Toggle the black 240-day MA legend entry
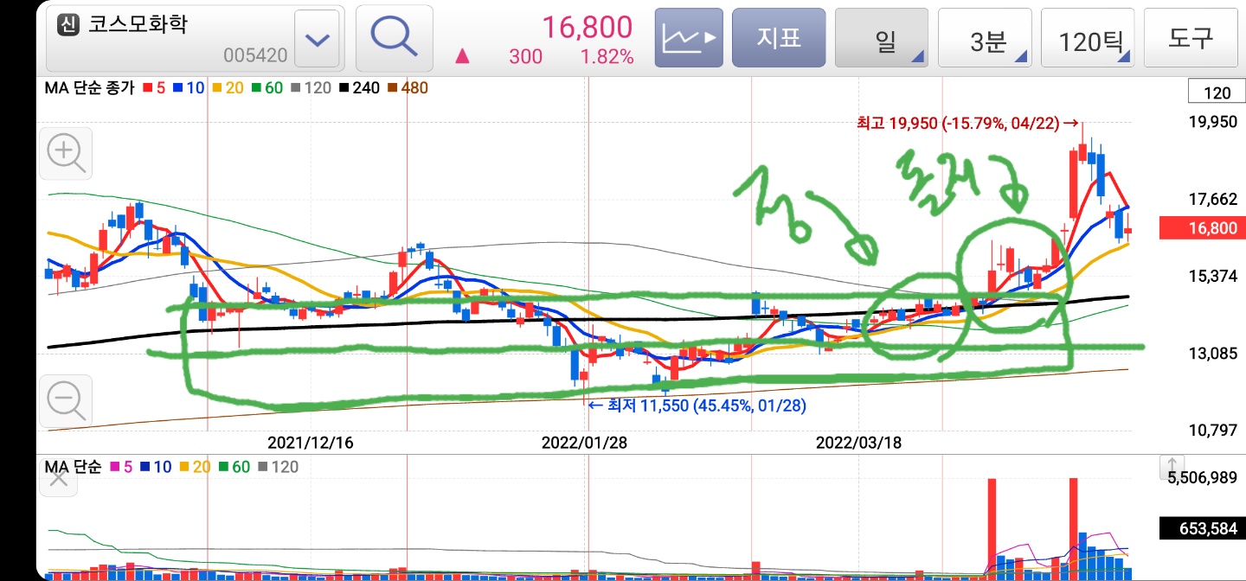1246x581 pixels. point(359,87)
